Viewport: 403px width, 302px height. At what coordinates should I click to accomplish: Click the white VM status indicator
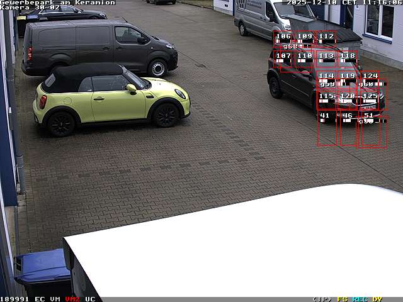[x=55, y=299]
